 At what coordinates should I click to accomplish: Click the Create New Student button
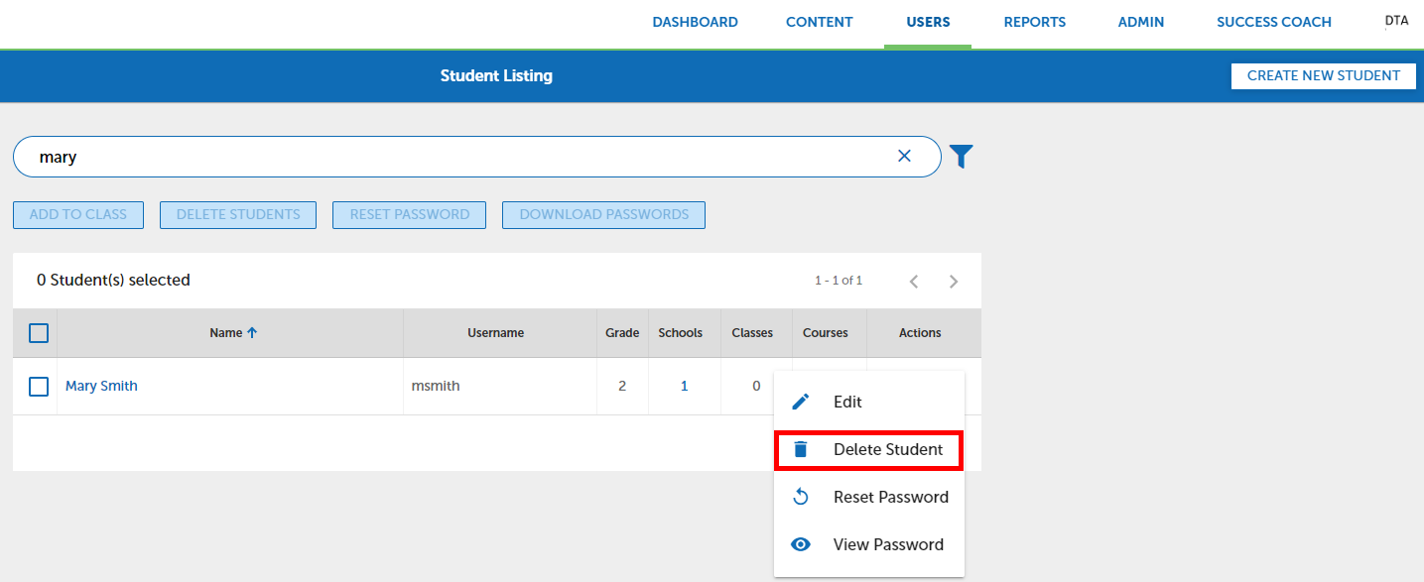tap(1323, 75)
